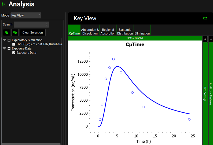Click the export icon in Key View header
The width and height of the screenshot is (213, 145).
[x=205, y=18]
